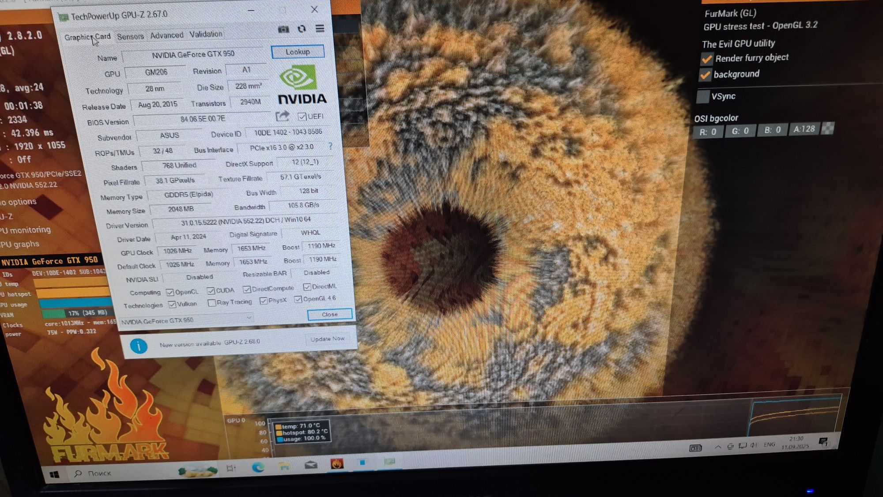Toggle the Vulkan checkbox
The width and height of the screenshot is (883, 497).
click(172, 304)
